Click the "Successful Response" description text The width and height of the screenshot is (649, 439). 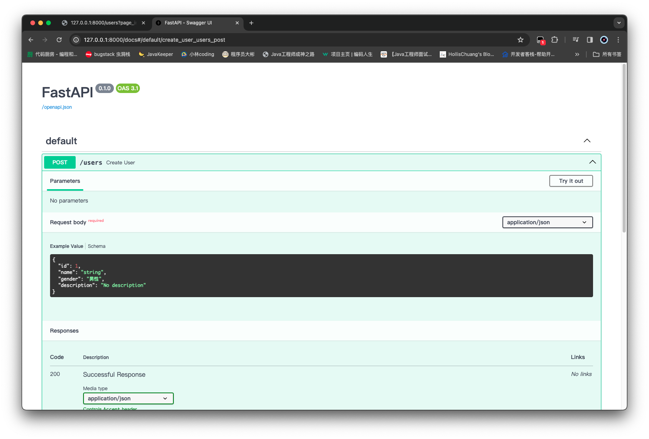pos(114,374)
